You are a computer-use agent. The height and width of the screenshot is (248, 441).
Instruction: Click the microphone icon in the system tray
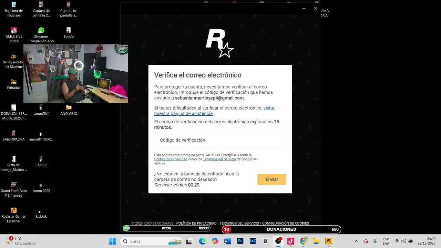tap(375, 241)
